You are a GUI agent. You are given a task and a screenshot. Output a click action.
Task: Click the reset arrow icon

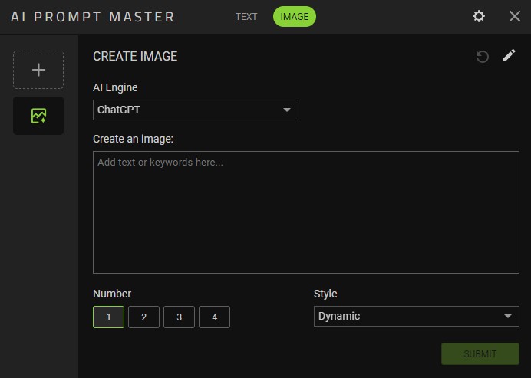pos(482,57)
